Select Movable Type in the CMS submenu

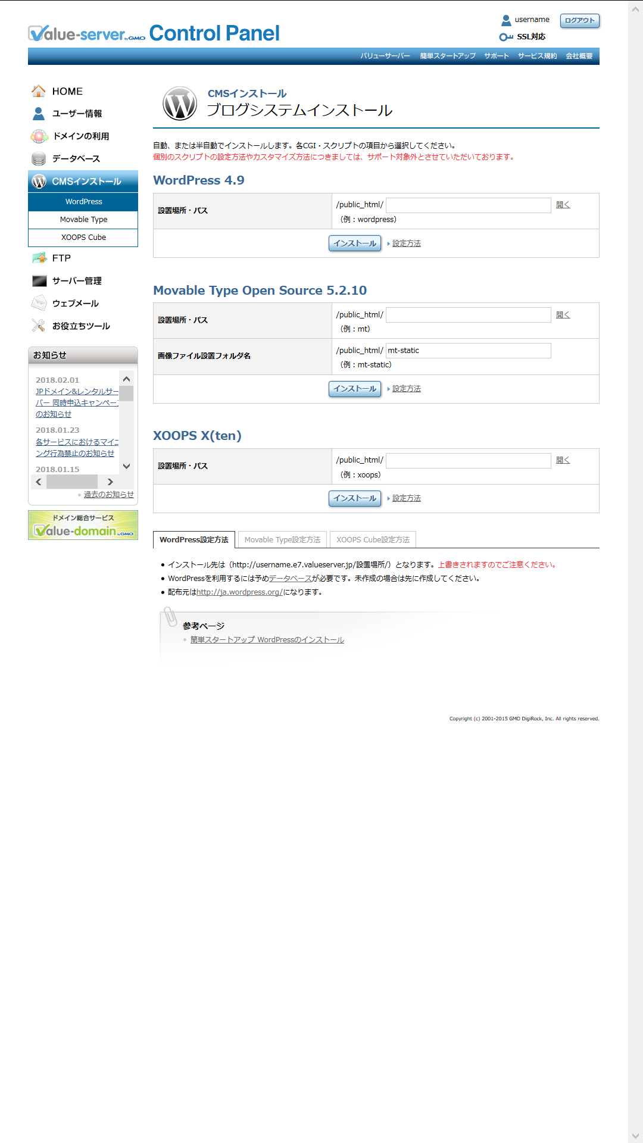pyautogui.click(x=83, y=220)
